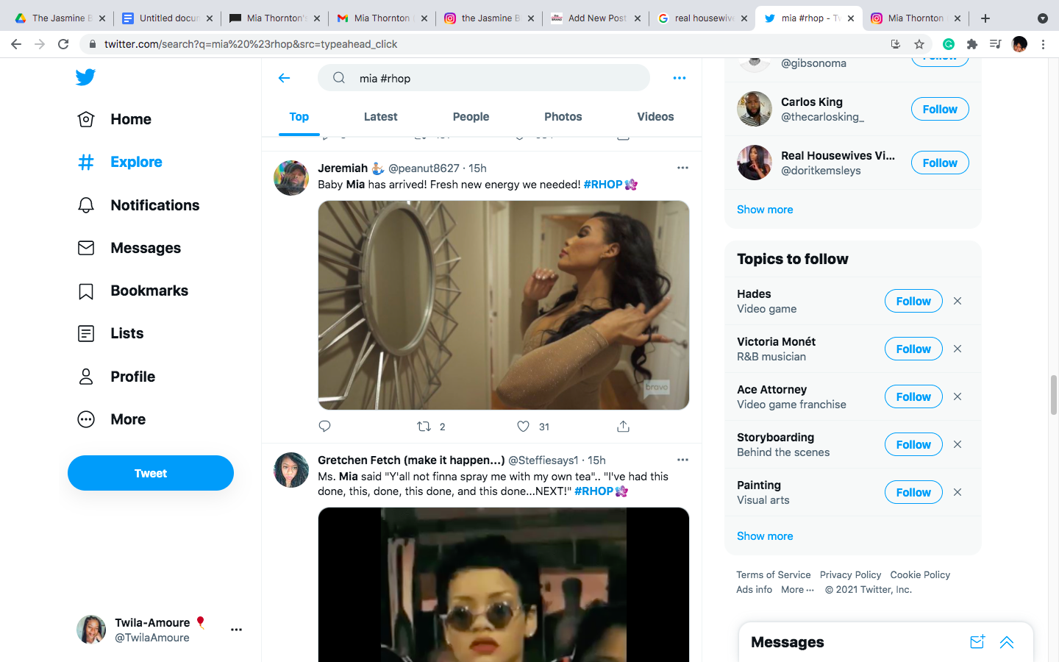Switch to the Latest tab
The image size is (1059, 662).
click(x=380, y=117)
